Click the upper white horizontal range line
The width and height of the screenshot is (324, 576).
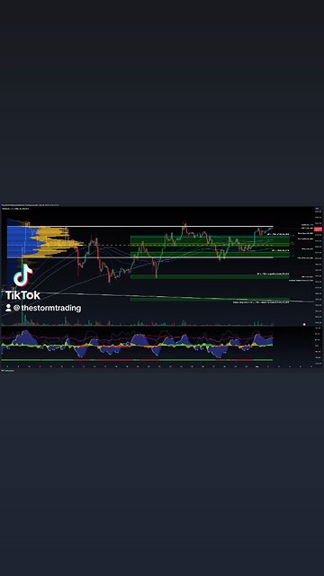pos(139,226)
